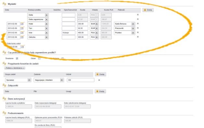204x128 pixels.
Task: Open the calendar picker in the Inne row
Action: pyautogui.click(x=22, y=33)
